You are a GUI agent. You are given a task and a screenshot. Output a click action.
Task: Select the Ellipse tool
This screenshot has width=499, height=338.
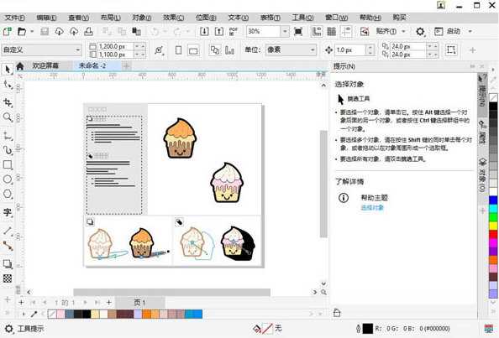tap(8, 179)
